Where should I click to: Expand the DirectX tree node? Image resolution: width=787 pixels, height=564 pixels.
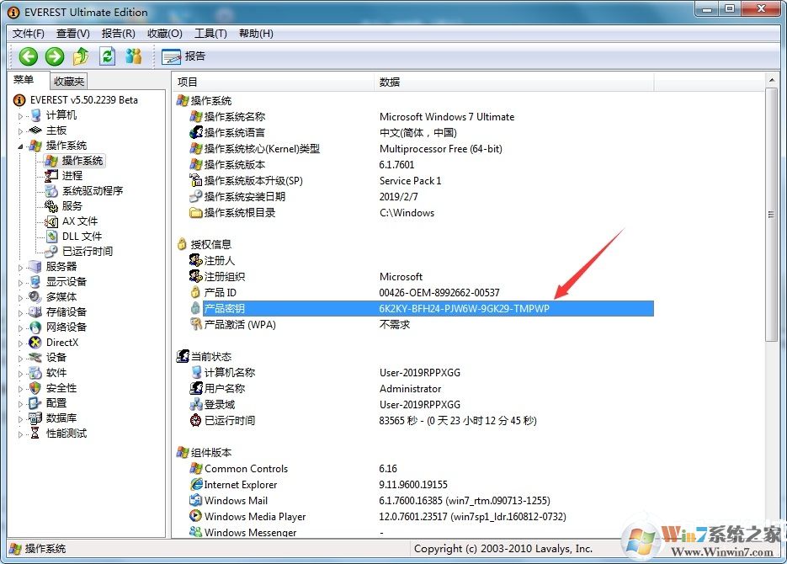[x=21, y=343]
